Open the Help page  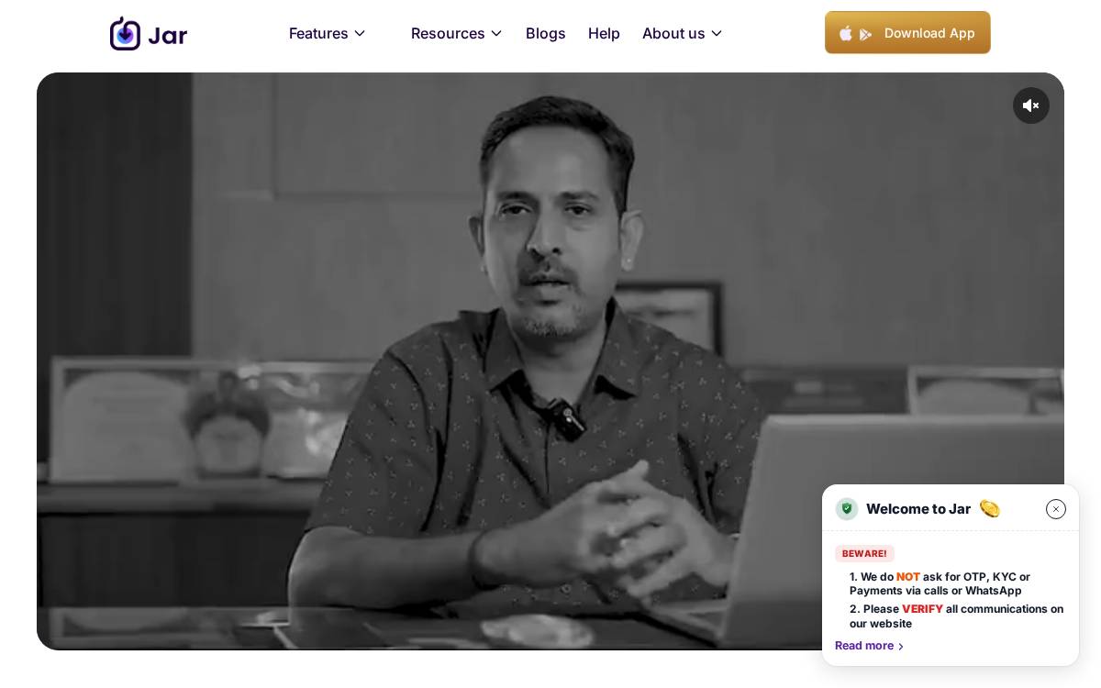[604, 34]
